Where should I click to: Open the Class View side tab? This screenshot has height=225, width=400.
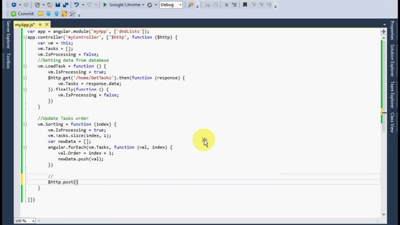click(392, 122)
